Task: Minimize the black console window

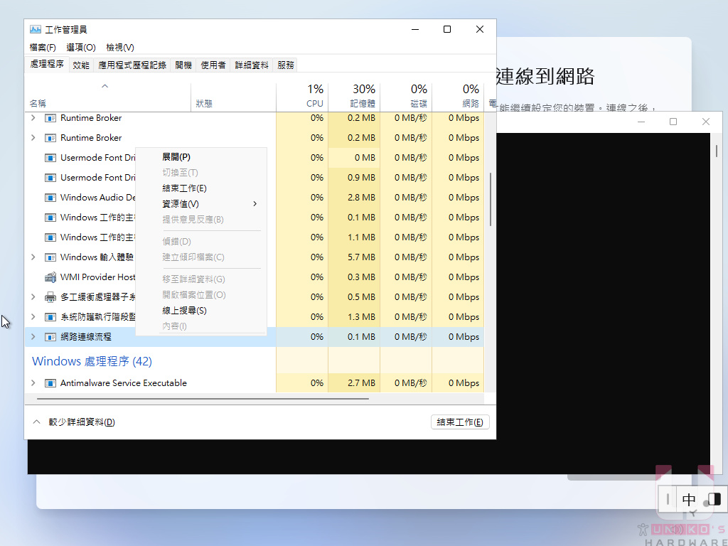Action: 641,122
